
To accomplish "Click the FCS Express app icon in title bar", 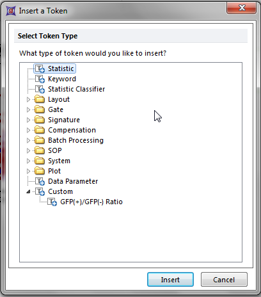I will click(x=11, y=11).
